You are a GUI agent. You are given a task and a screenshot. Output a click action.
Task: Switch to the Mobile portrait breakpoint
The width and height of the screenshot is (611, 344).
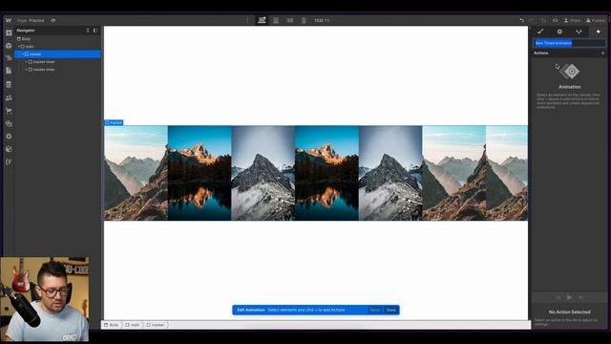(304, 20)
